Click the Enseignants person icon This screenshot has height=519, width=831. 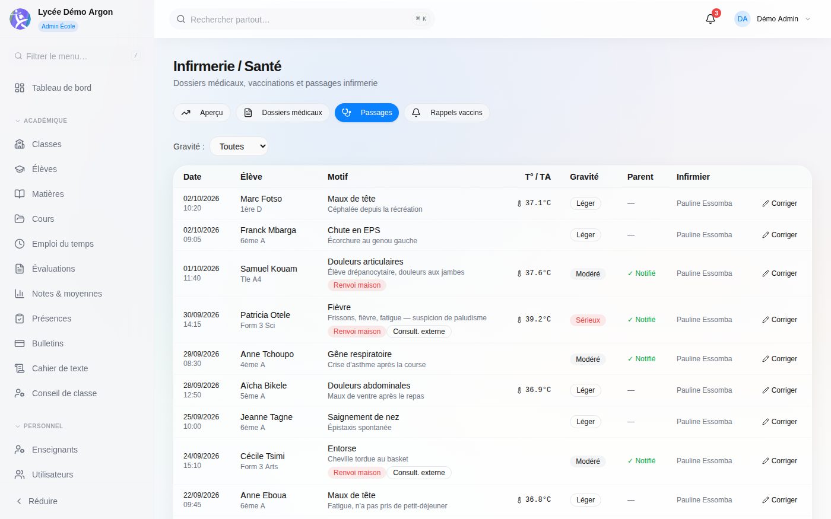coord(20,450)
